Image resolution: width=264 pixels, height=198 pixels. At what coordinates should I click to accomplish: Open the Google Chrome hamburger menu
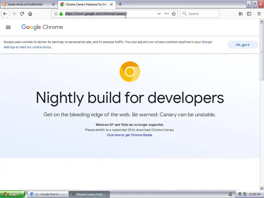(8, 27)
